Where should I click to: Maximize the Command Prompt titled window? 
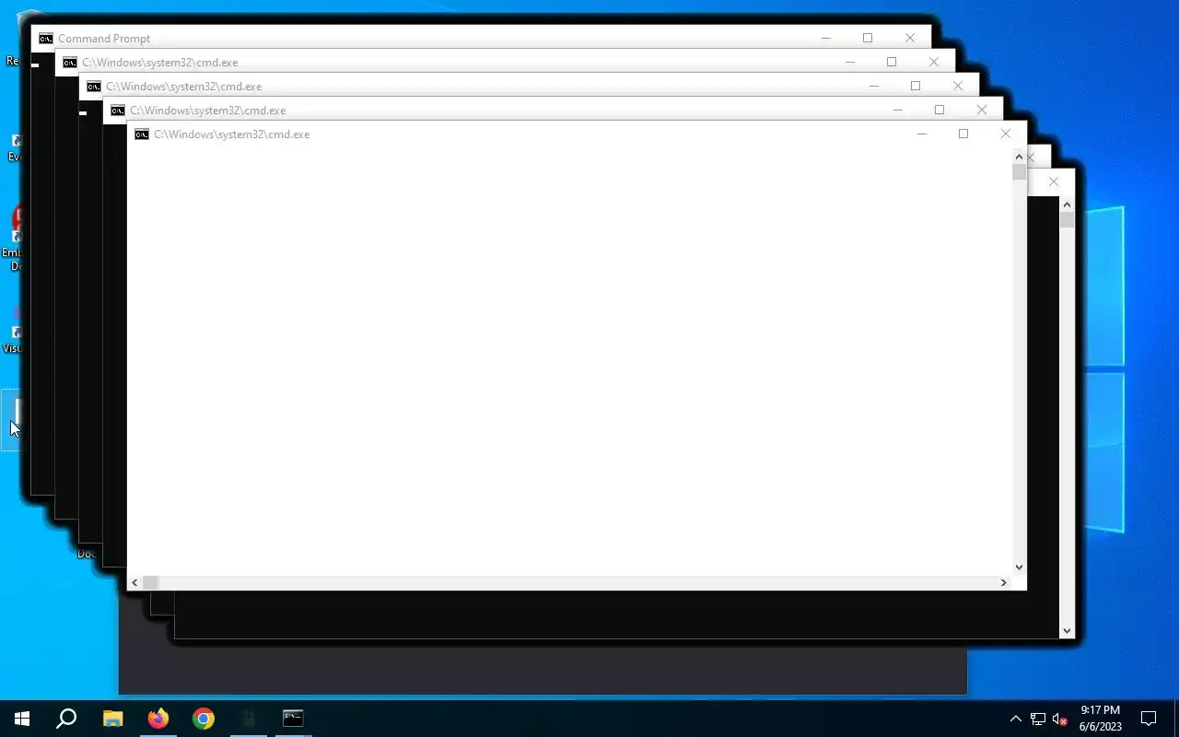868,39
